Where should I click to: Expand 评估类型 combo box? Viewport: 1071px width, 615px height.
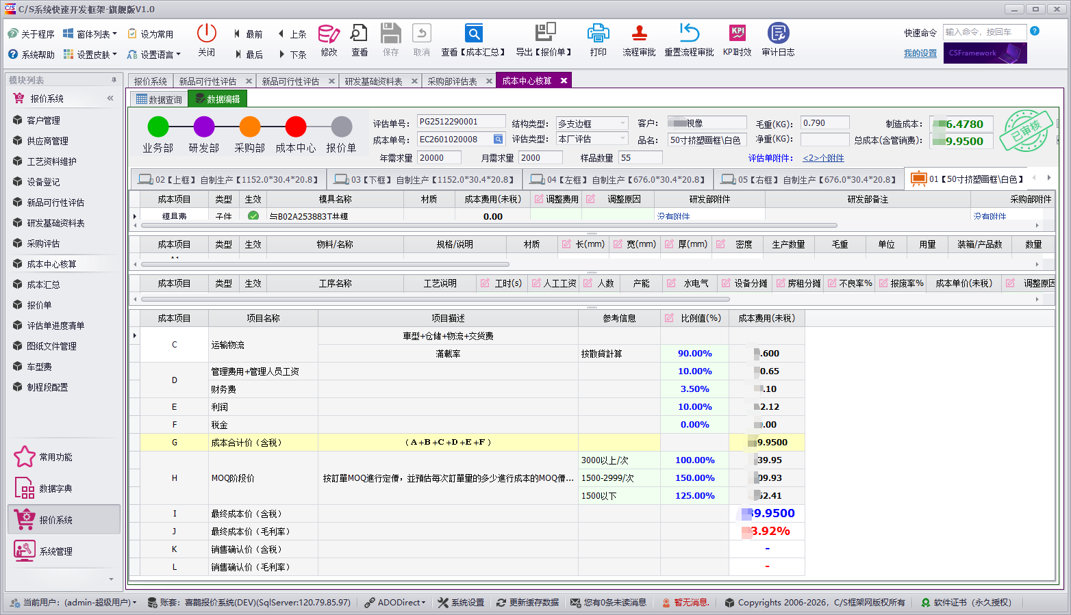(622, 139)
